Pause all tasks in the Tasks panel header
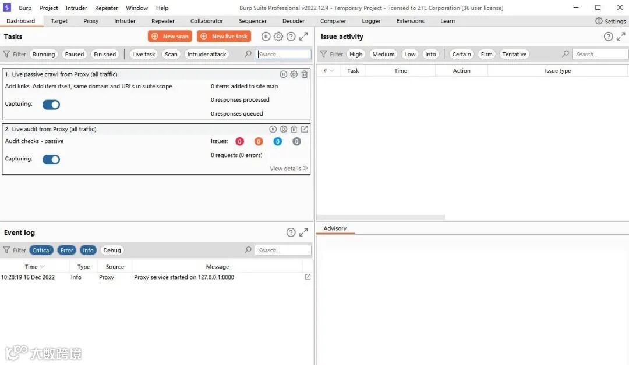 point(266,37)
